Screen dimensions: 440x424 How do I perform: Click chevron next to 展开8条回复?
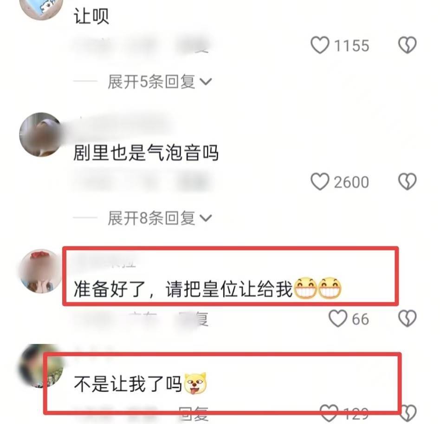coord(206,218)
